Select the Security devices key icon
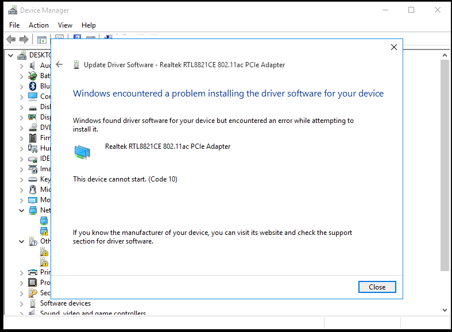 tap(33, 293)
